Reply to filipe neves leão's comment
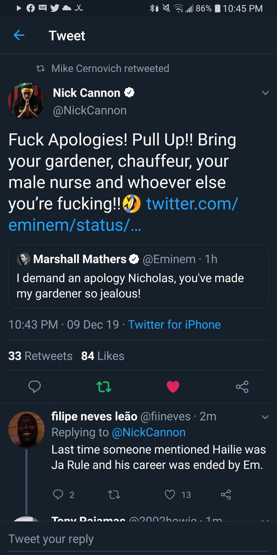 (x=58, y=495)
